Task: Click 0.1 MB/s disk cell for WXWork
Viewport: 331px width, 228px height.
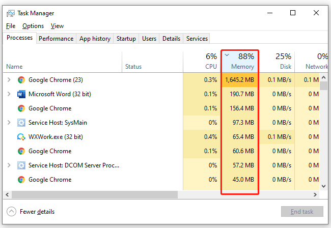Action: (277, 137)
